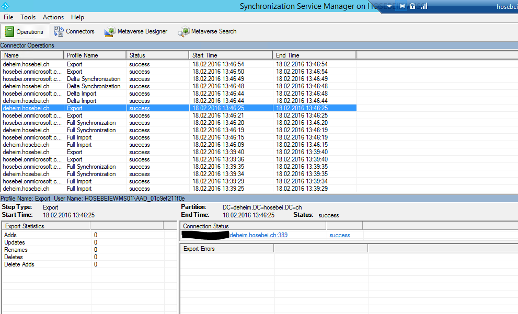Click the remote connection bar pin icon
518x314 pixels.
(401, 6)
